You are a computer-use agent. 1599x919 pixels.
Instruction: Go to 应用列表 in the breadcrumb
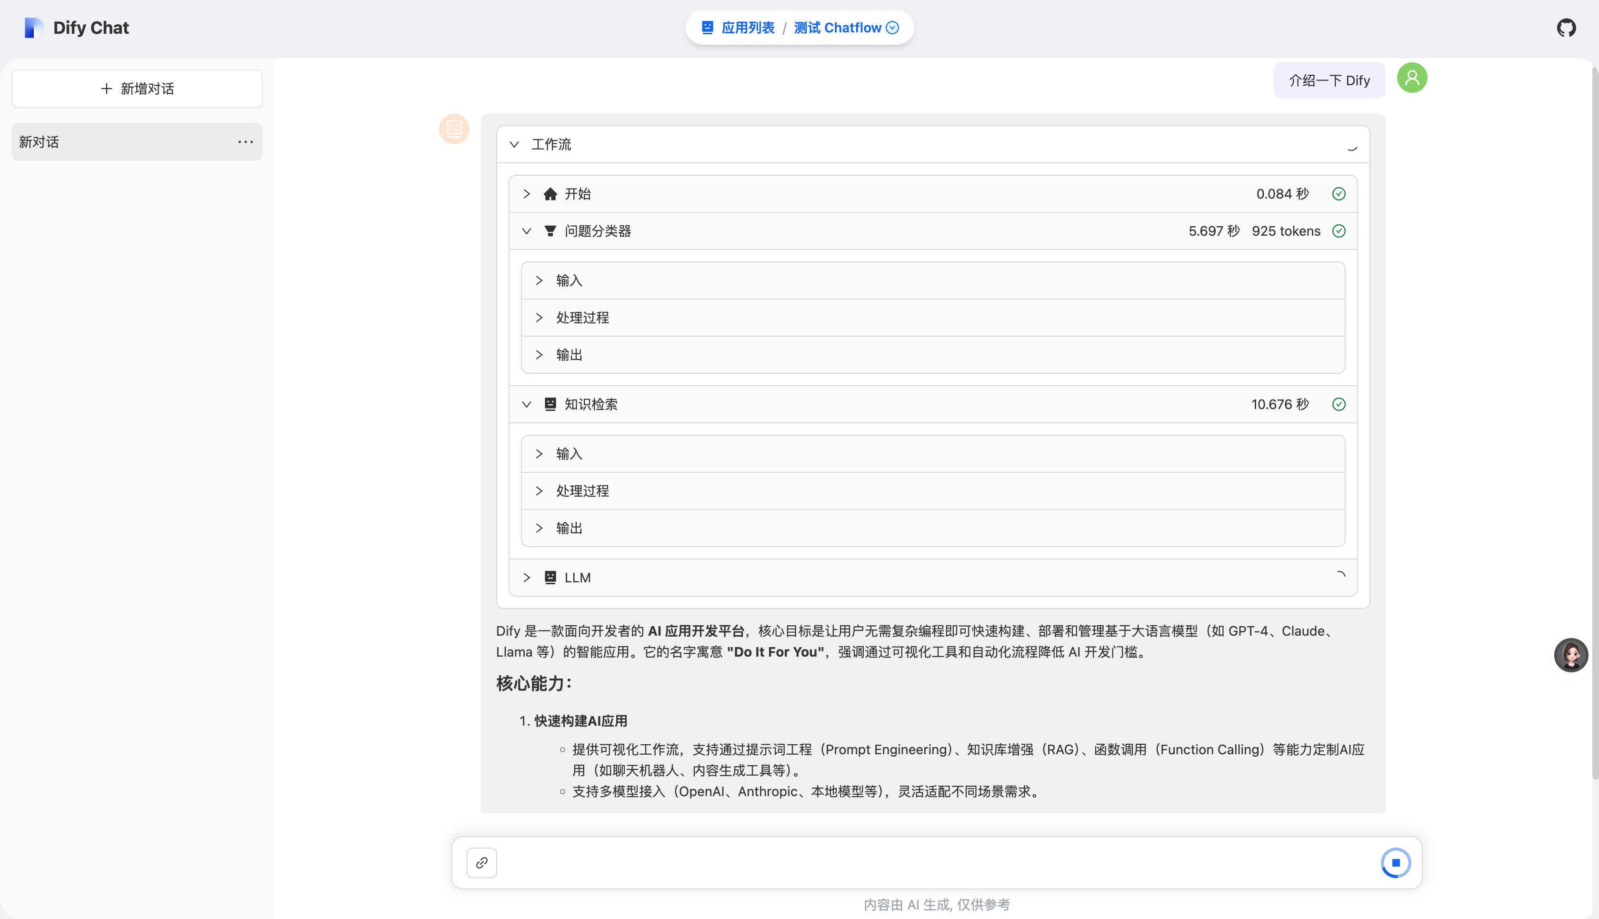[749, 27]
